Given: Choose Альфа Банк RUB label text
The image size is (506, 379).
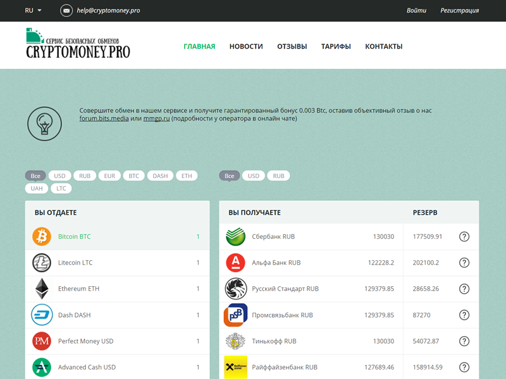Looking at the screenshot, I should (276, 263).
